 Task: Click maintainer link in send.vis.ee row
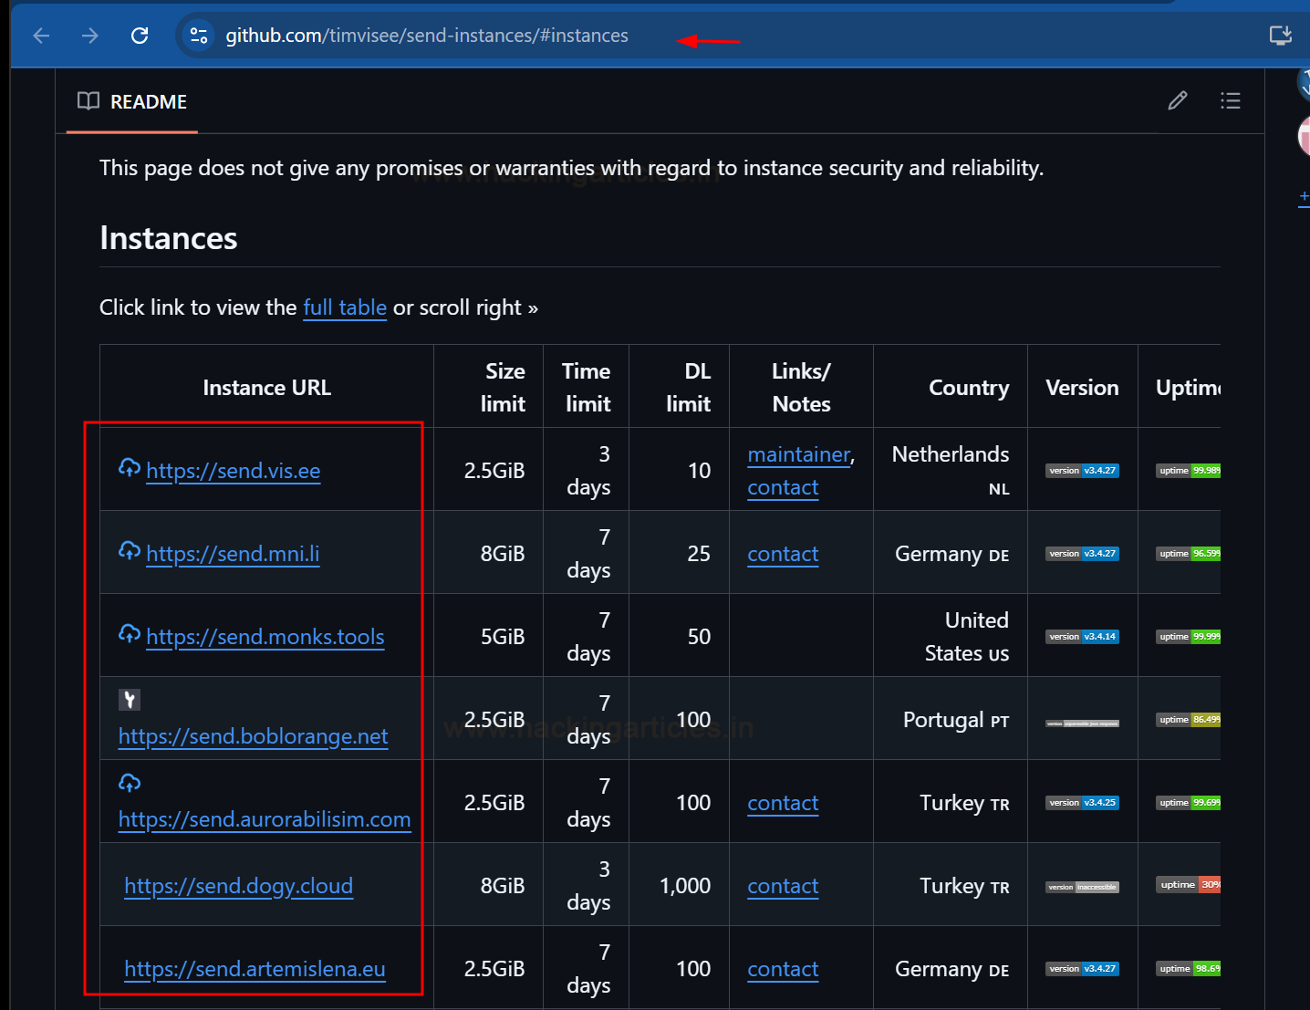[799, 454]
